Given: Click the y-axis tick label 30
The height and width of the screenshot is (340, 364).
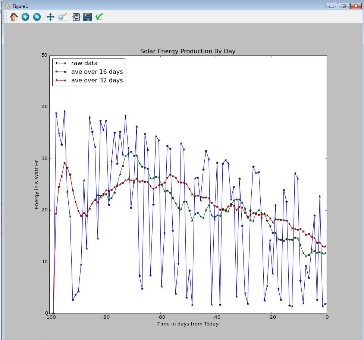Looking at the screenshot, I should coord(44,158).
